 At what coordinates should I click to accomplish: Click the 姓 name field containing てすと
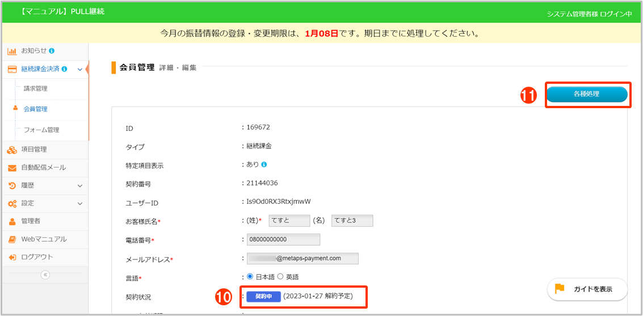(x=289, y=221)
